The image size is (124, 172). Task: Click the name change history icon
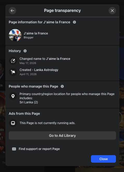[13, 61]
